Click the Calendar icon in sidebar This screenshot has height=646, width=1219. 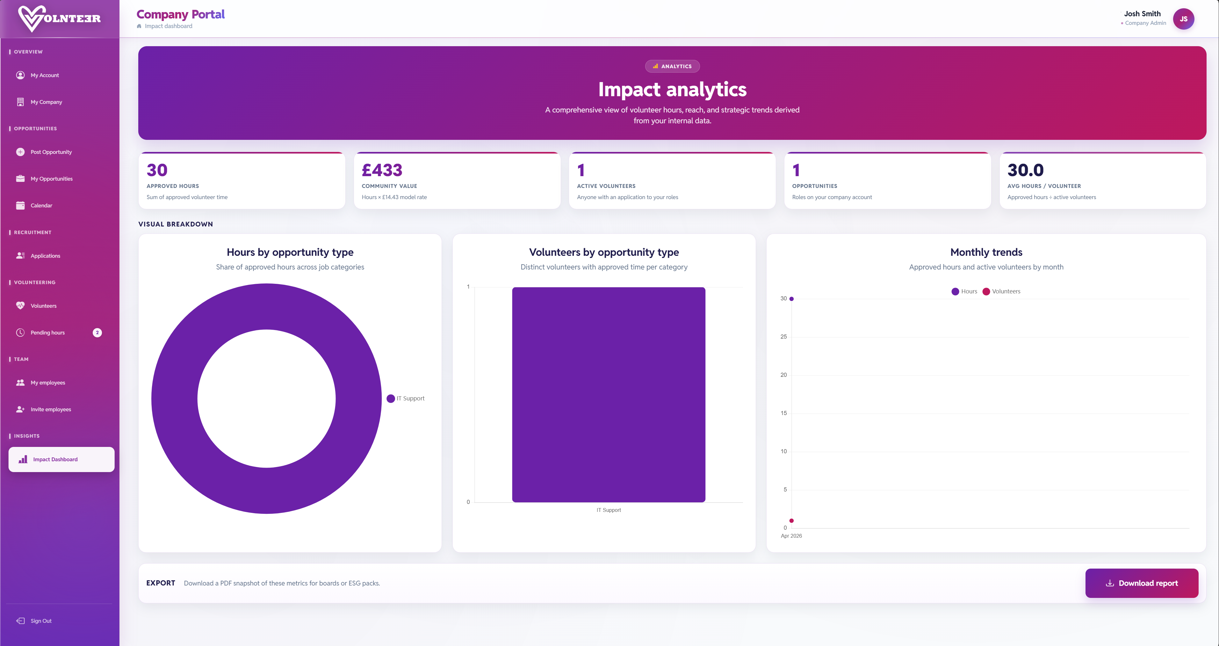click(20, 205)
